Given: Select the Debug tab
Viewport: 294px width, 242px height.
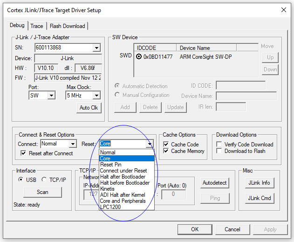Looking at the screenshot, I should tap(17, 25).
